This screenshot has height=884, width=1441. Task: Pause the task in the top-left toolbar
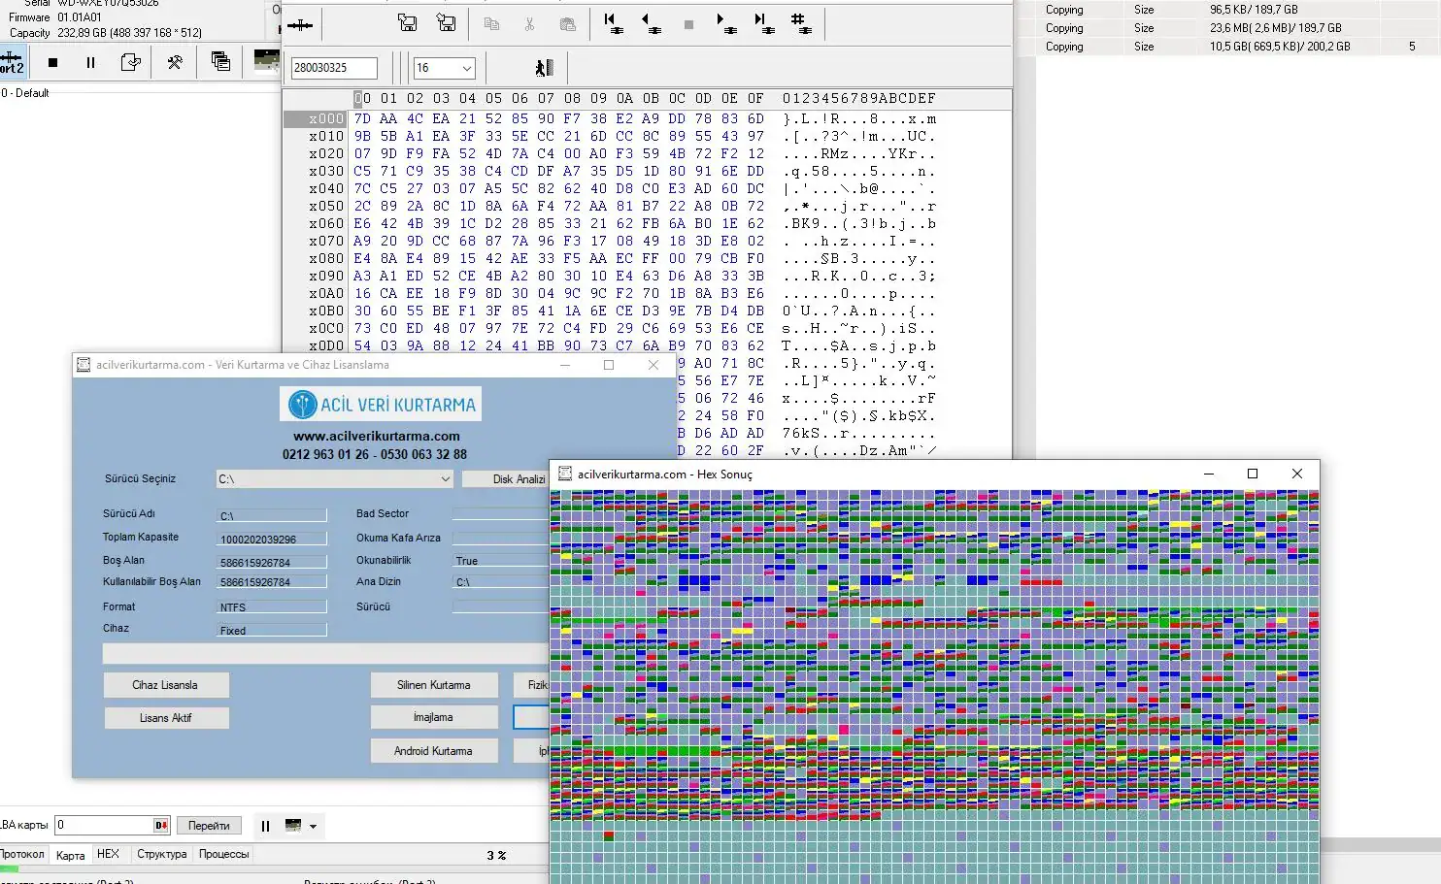click(90, 63)
